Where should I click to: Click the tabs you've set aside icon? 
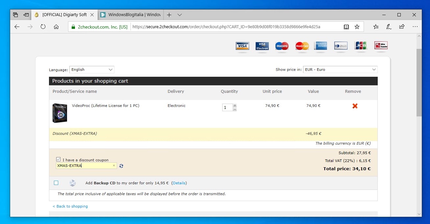click(15, 15)
